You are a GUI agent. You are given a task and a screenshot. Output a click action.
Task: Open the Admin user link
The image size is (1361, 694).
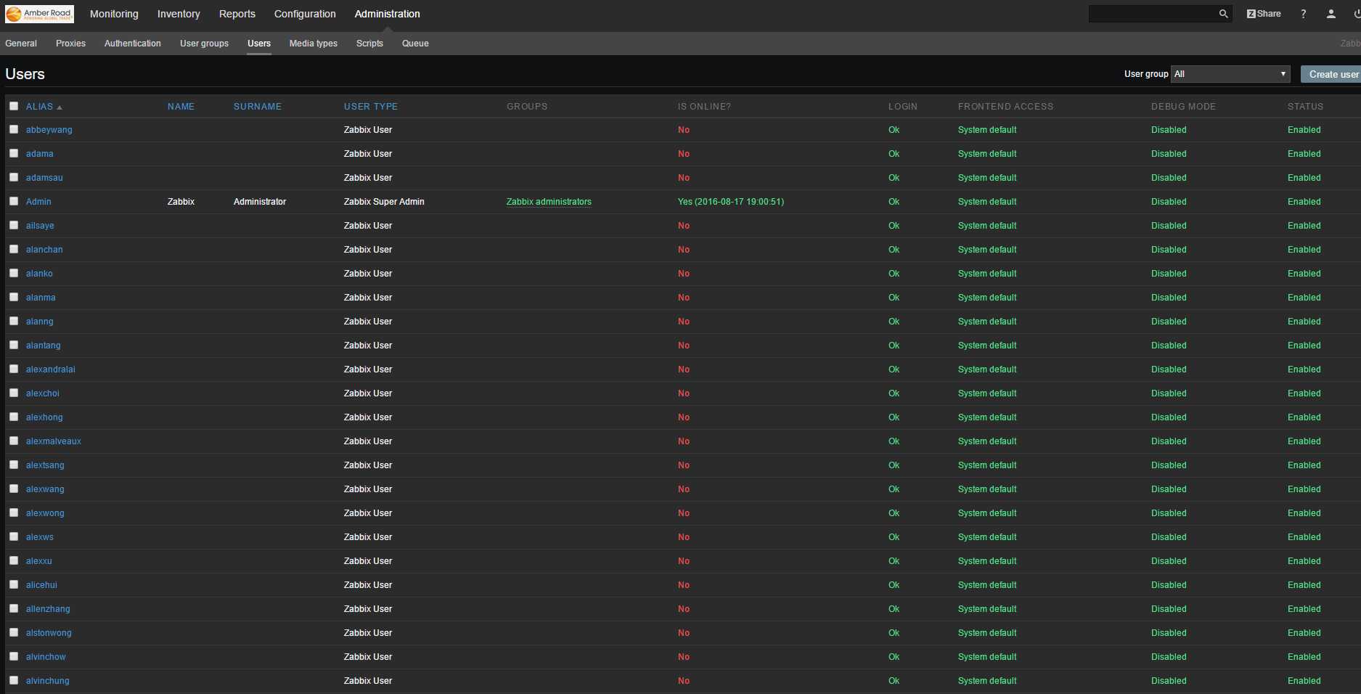coord(38,202)
